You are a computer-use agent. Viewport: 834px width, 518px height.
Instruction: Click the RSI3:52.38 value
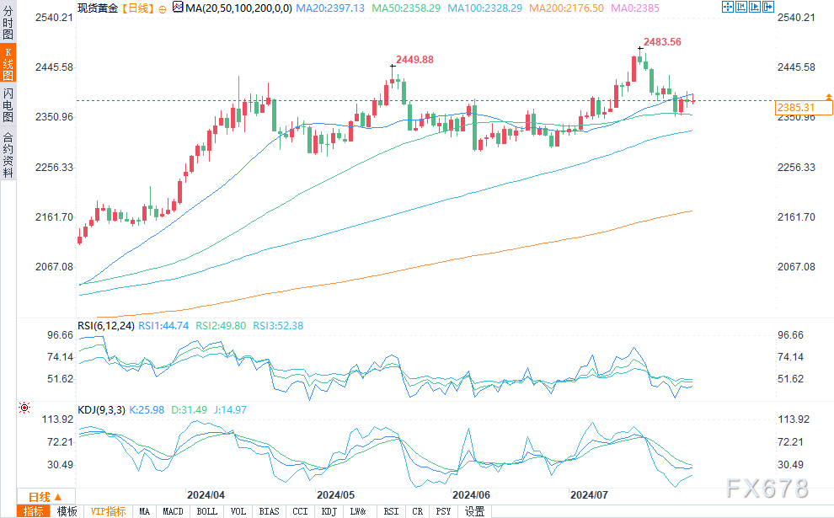(x=278, y=325)
